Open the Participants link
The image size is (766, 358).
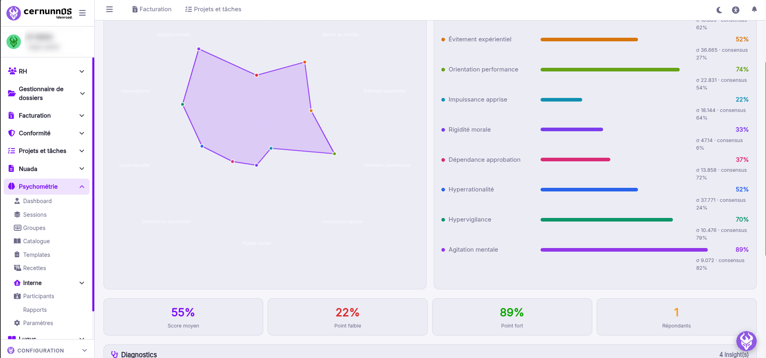pos(39,296)
